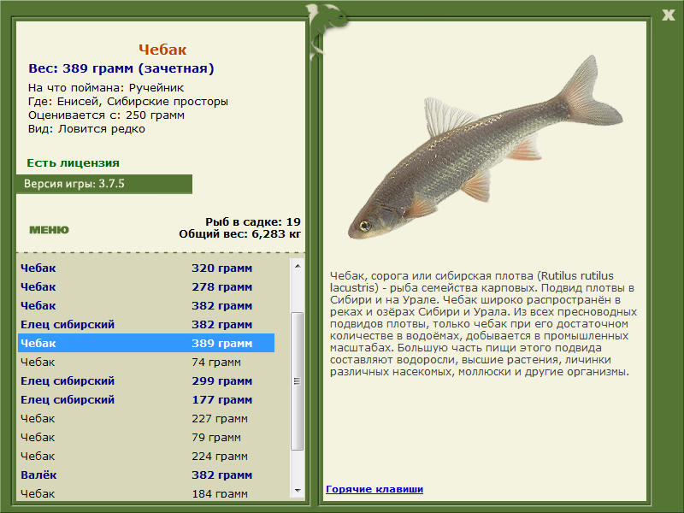Click the fish list scrollbar down arrow
The width and height of the screenshot is (684, 513).
point(298,490)
